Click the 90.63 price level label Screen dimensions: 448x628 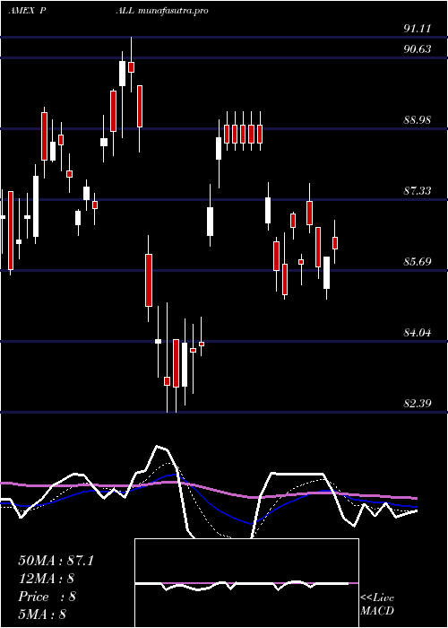418,49
